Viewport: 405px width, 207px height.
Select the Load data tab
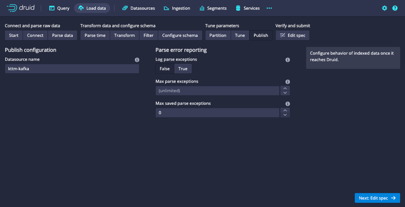point(92,8)
